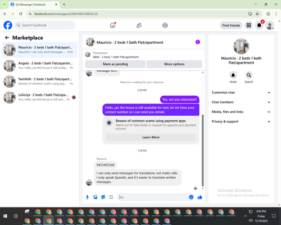Reload the page in the browser
Viewport: 281px width, 225px height.
click(21, 14)
